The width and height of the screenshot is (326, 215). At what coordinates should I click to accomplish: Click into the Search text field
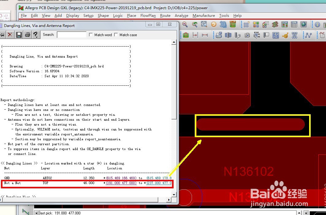(x=72, y=35)
